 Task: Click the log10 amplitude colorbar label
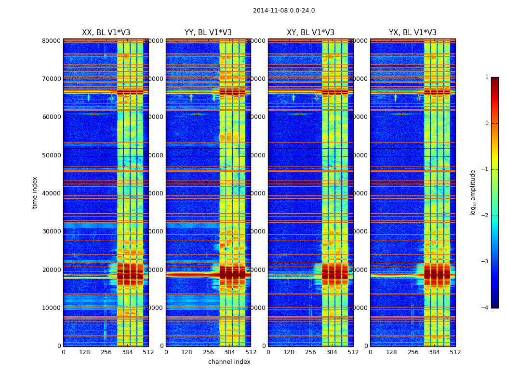tap(473, 192)
